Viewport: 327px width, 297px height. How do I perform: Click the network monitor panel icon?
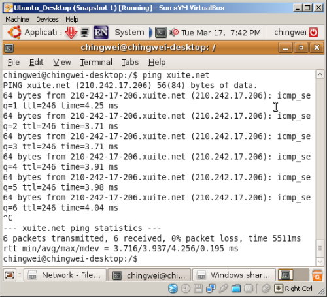pos(84,33)
